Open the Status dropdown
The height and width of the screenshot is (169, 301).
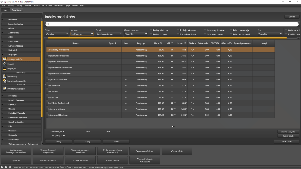[x=57, y=34]
